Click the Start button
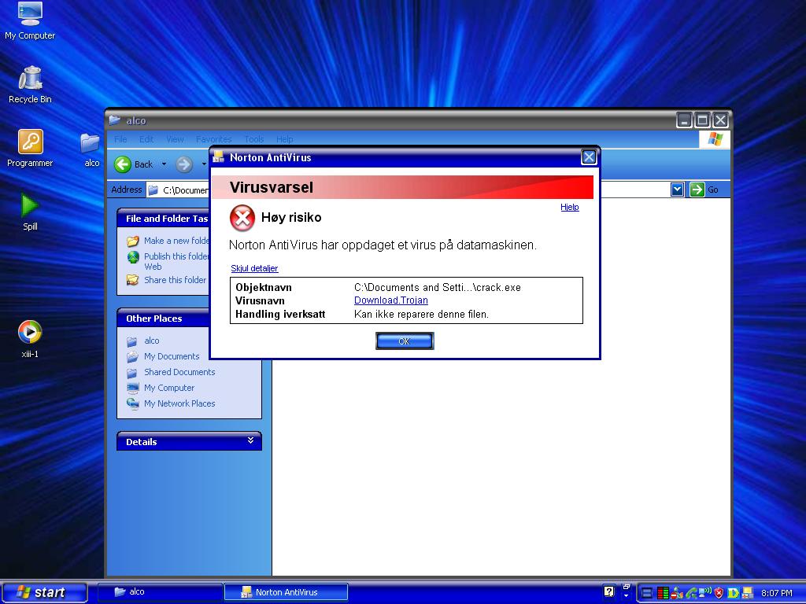806x604 pixels. [x=44, y=592]
